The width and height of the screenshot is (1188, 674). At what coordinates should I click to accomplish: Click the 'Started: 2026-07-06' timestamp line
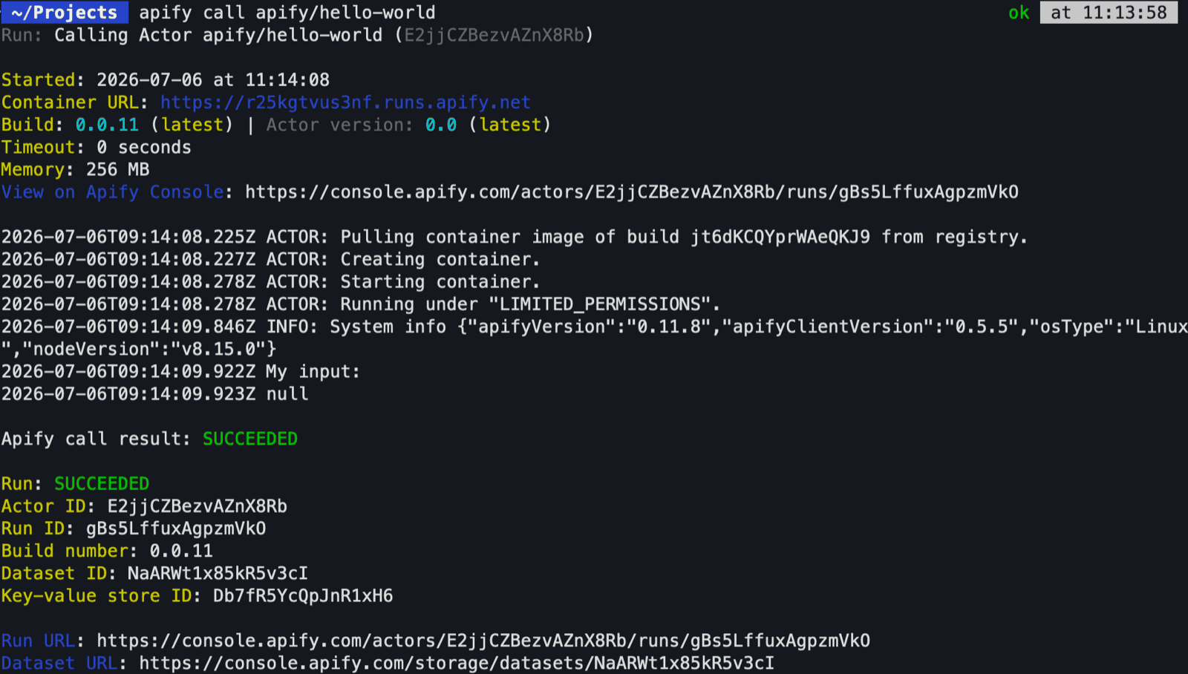click(165, 79)
